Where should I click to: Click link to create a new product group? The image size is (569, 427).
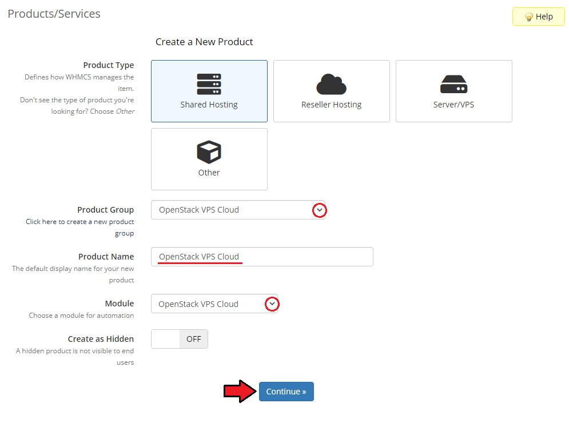click(80, 227)
